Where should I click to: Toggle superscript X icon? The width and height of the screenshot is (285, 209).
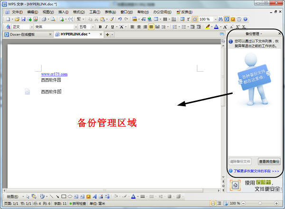237,27
